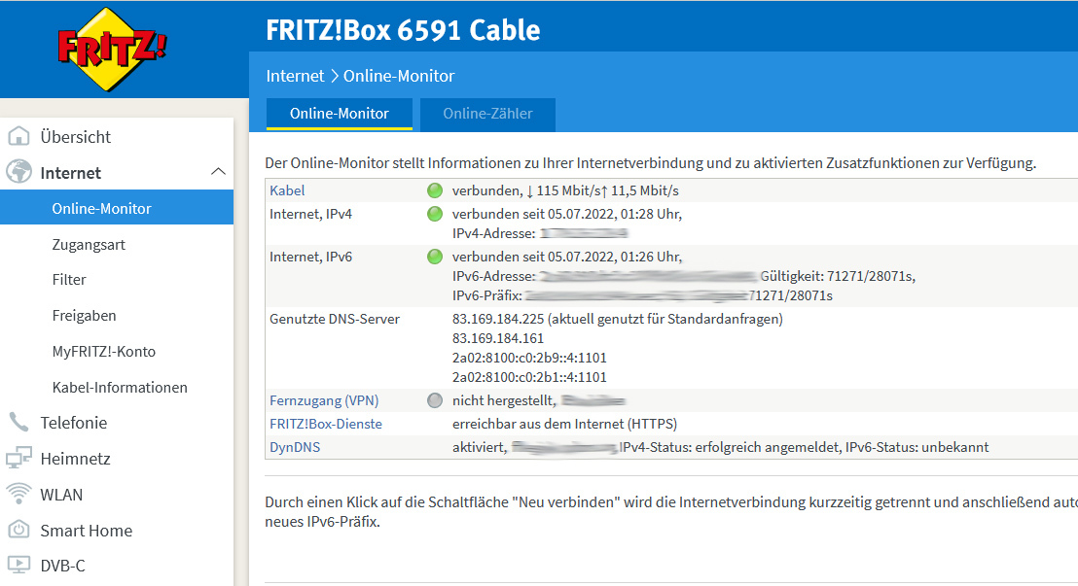
Task: Click the Internet globe icon
Action: click(x=19, y=173)
